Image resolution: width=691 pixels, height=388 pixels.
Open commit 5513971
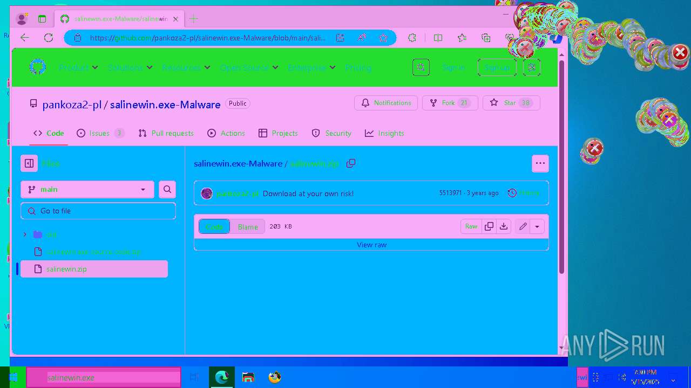(x=450, y=193)
